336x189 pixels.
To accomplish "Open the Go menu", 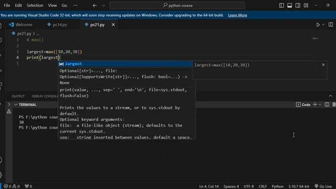I will click(x=64, y=5).
